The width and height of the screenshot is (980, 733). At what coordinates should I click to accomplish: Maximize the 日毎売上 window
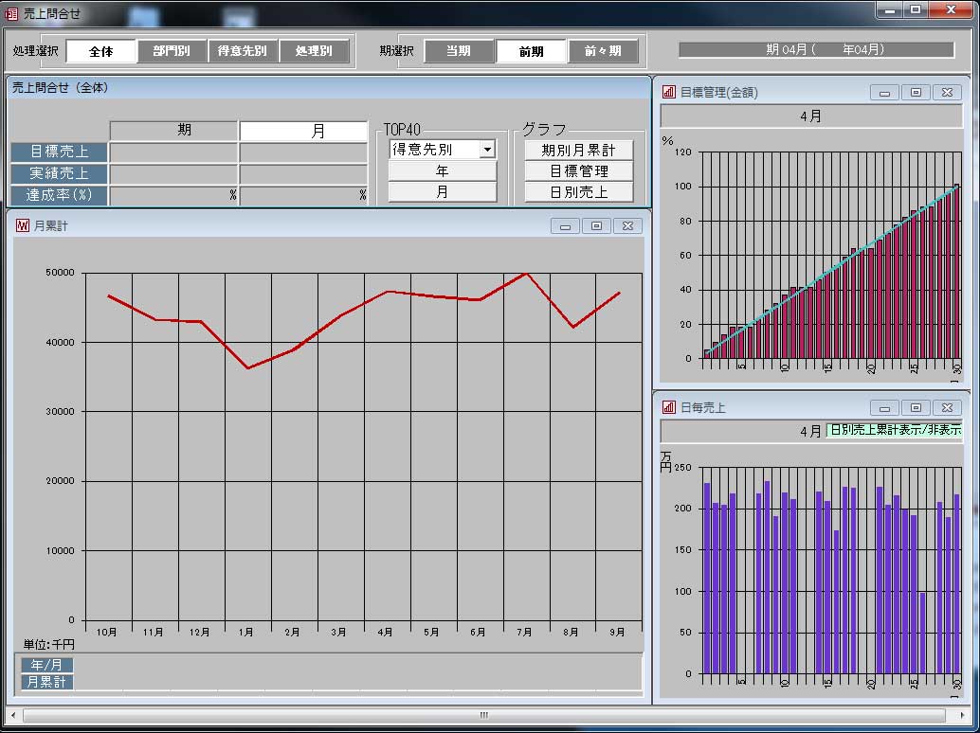click(916, 408)
